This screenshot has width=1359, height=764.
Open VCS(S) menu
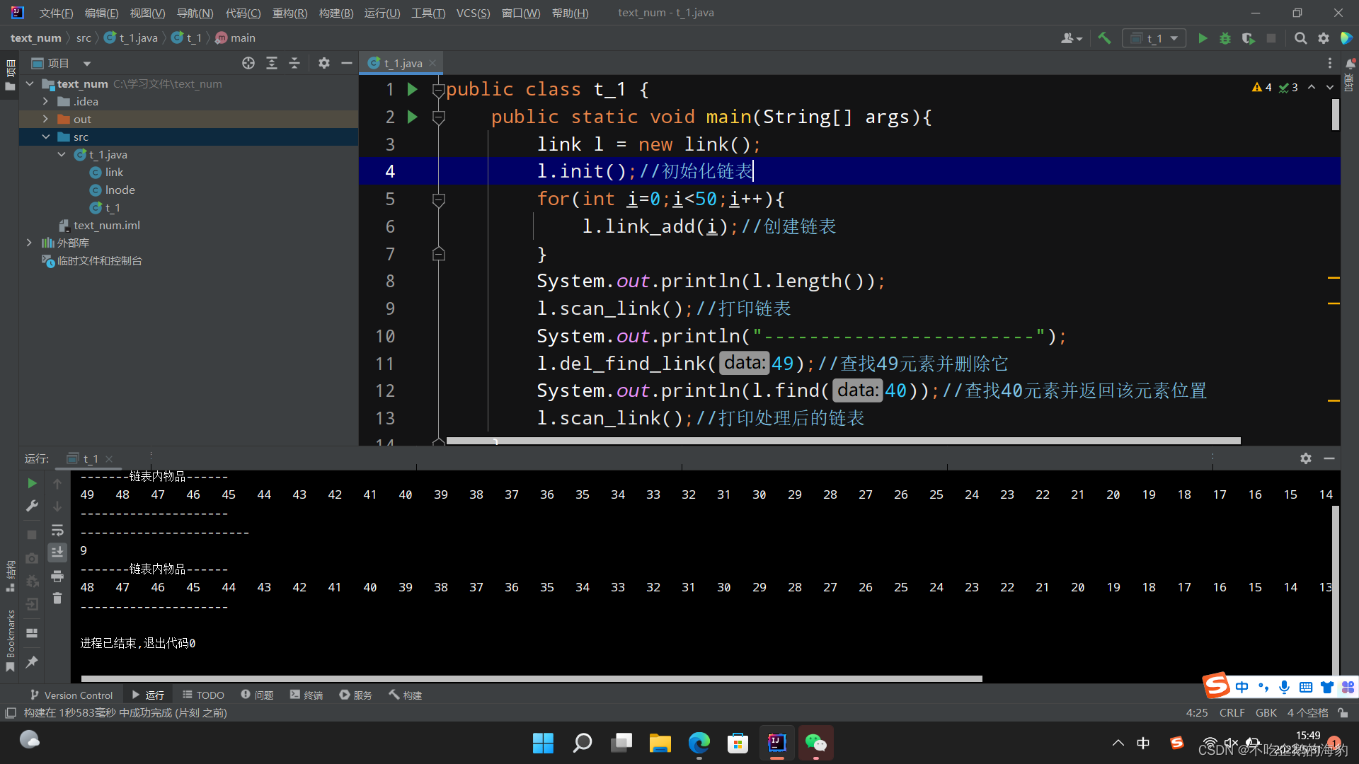[x=473, y=13]
